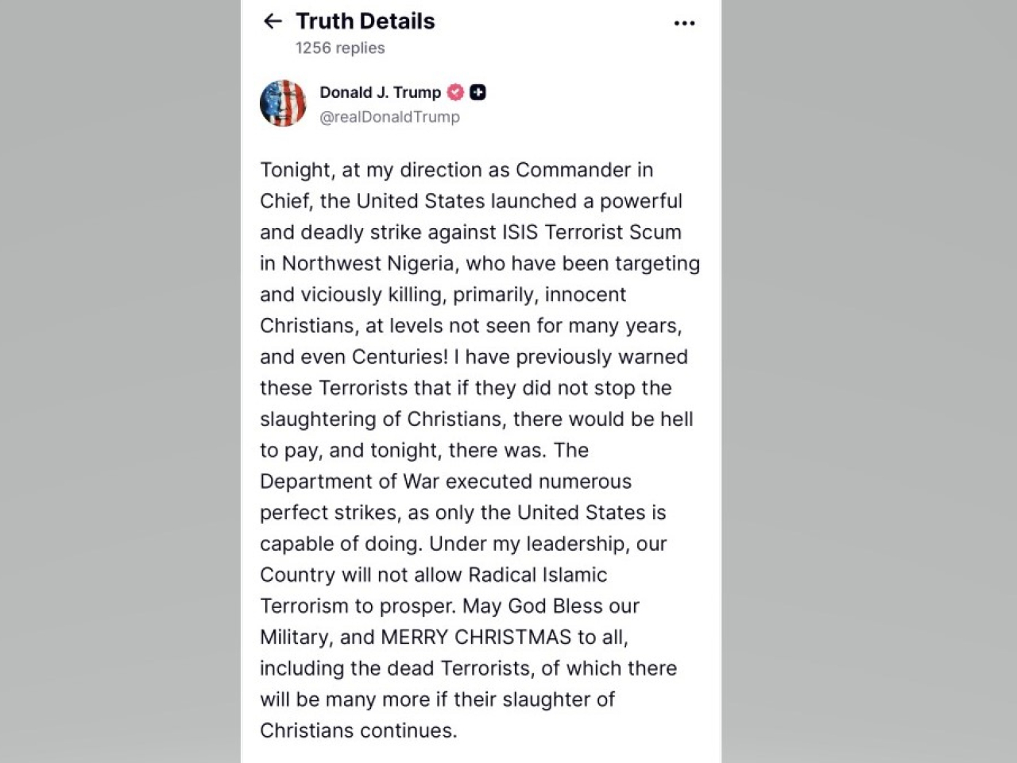Click "ISIS Terrorist Scum" in the post
Image resolution: width=1017 pixels, height=763 pixels.
click(591, 232)
